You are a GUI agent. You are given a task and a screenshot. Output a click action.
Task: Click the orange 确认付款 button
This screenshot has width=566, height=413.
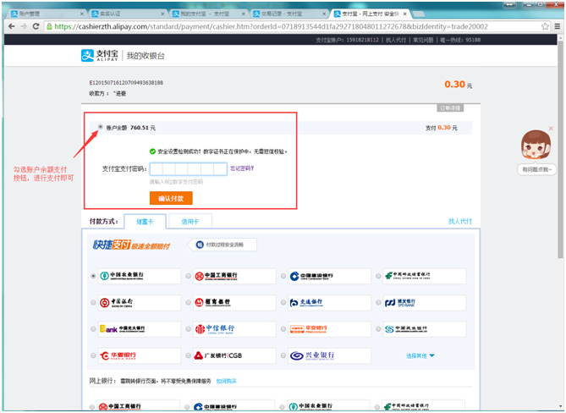(x=171, y=198)
